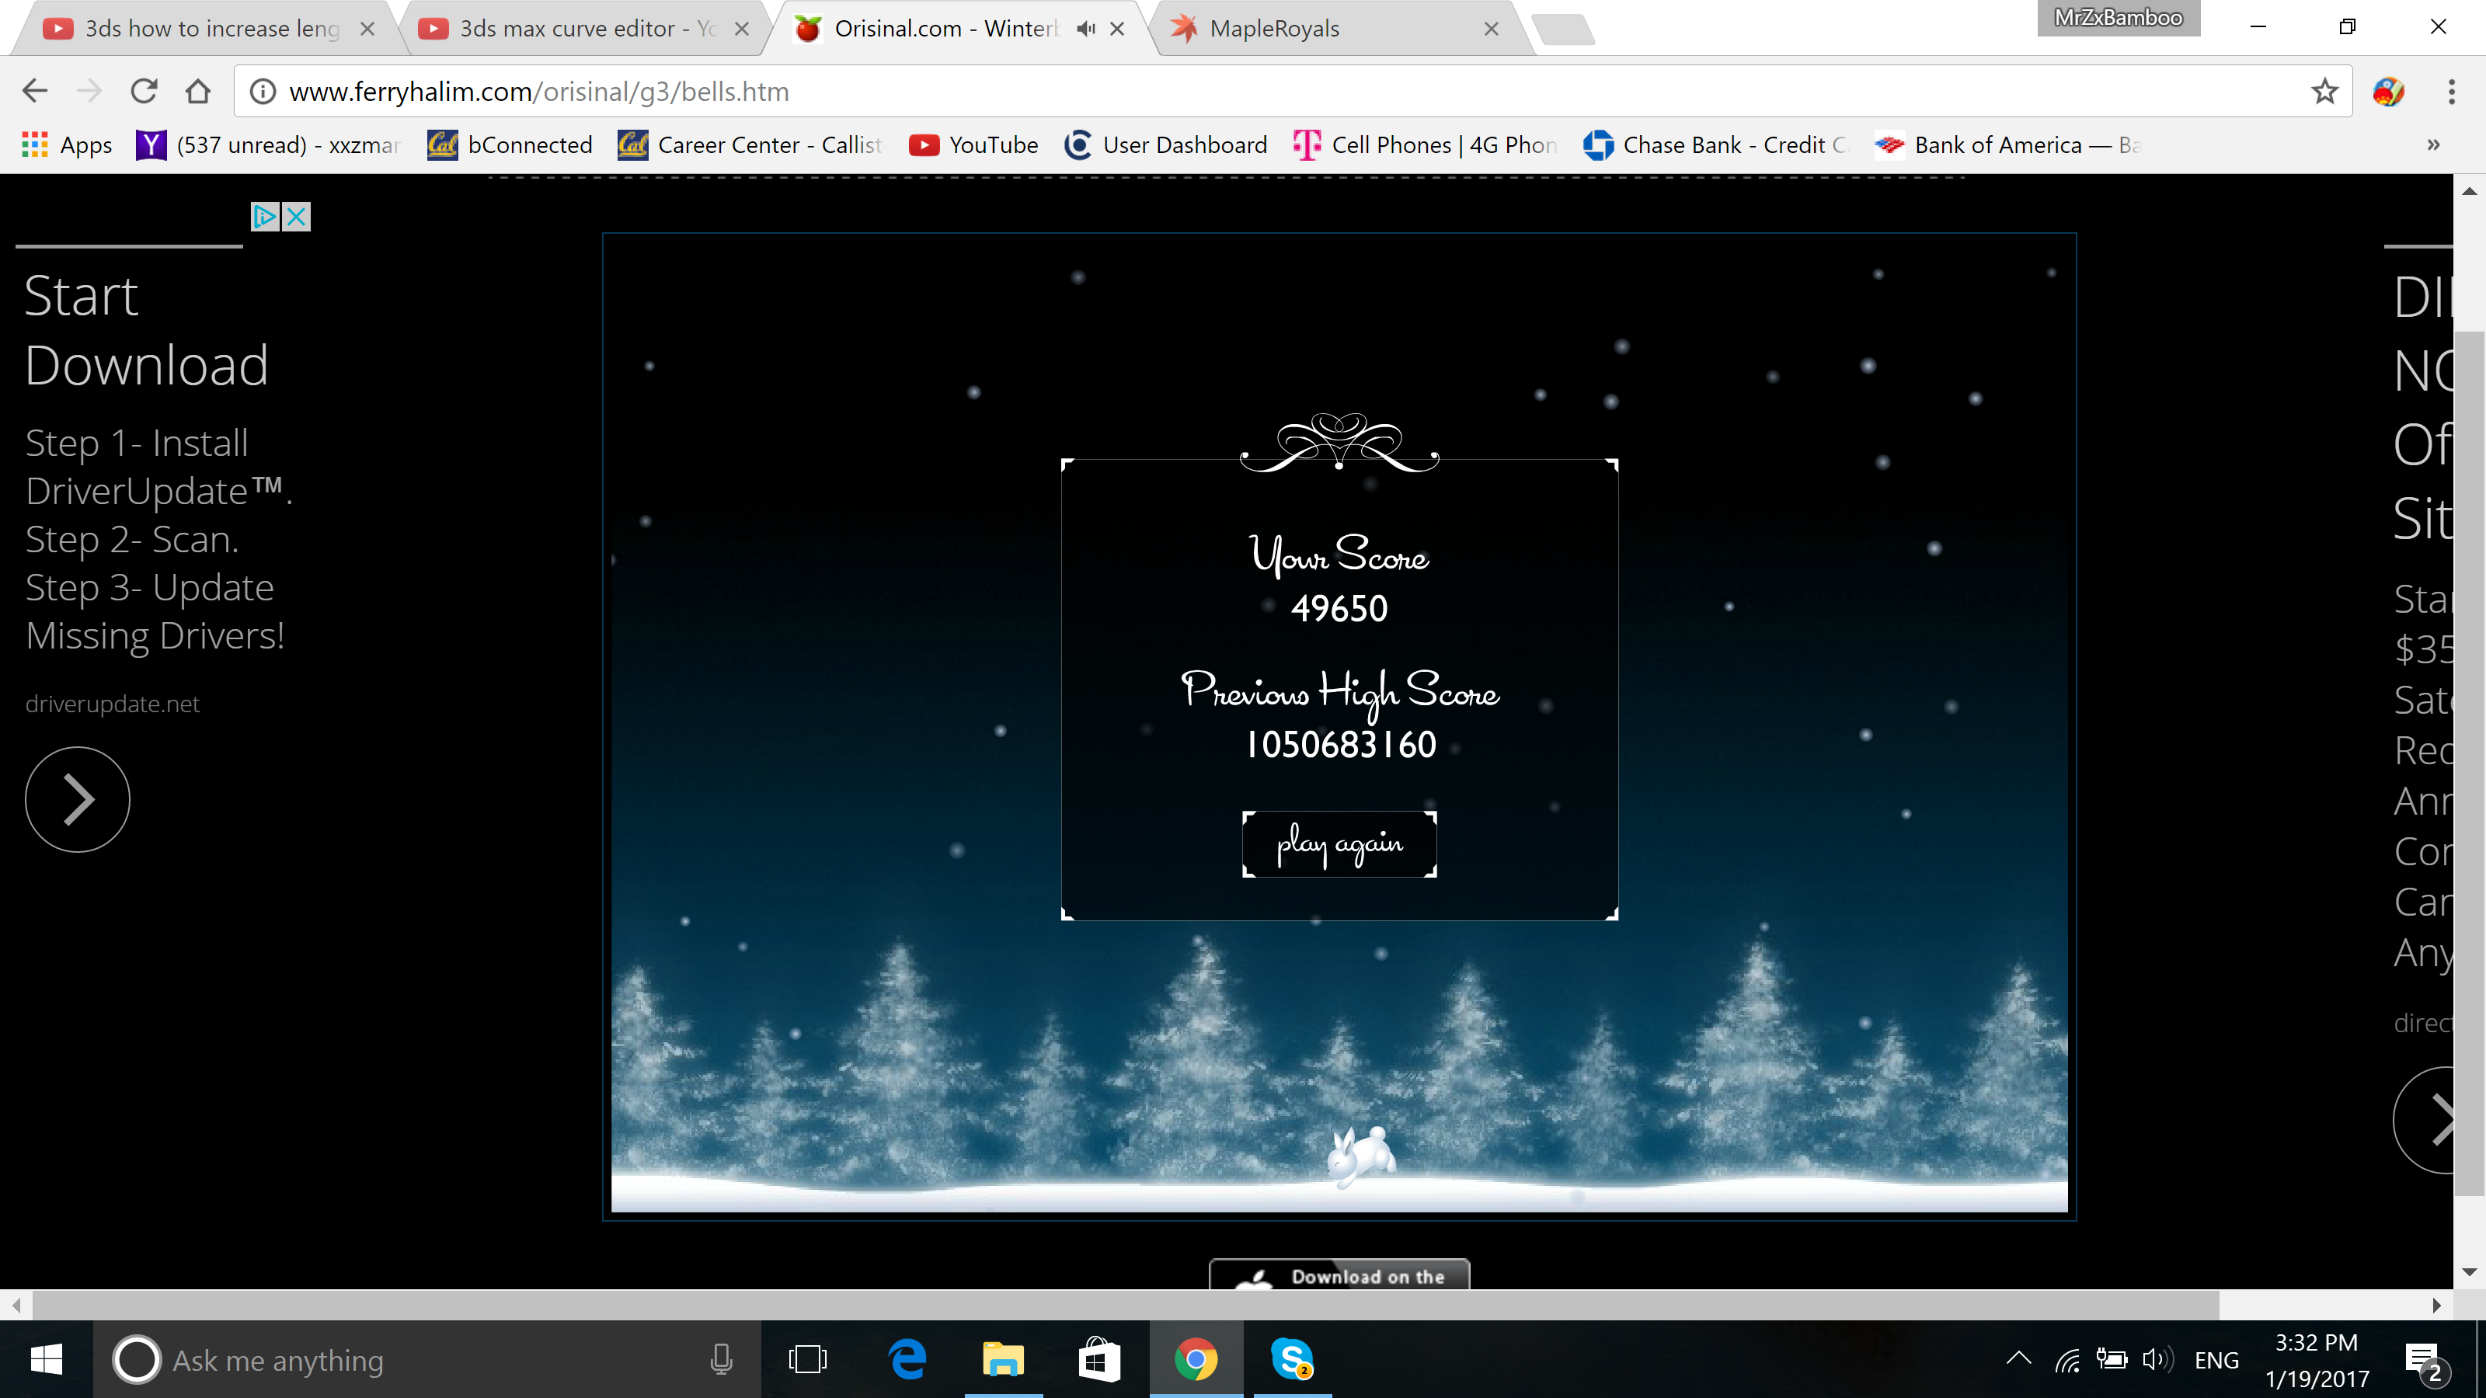Click driverupdate ad arrow circle button

tap(77, 799)
